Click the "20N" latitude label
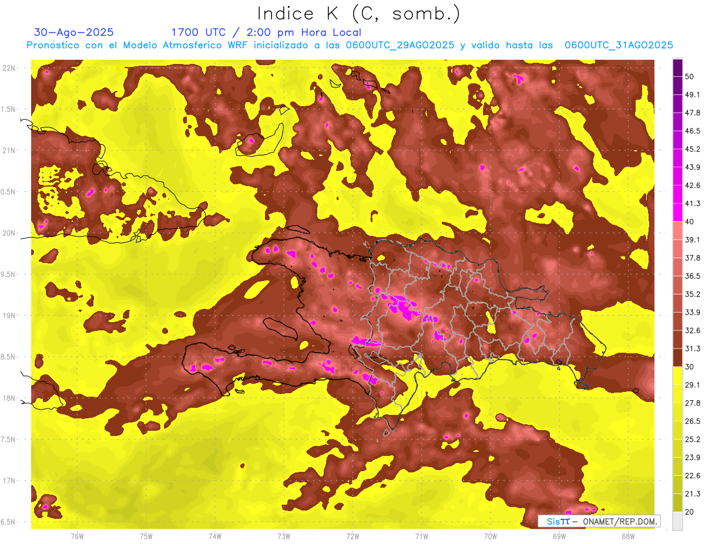The height and width of the screenshot is (544, 705). click(9, 233)
